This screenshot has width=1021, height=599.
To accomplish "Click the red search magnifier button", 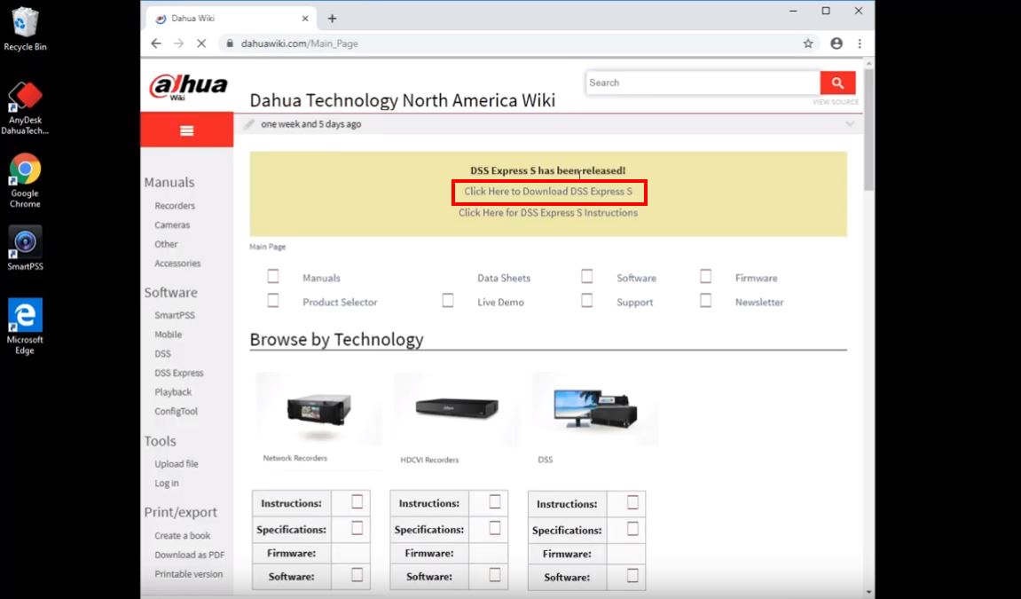I will tap(837, 83).
